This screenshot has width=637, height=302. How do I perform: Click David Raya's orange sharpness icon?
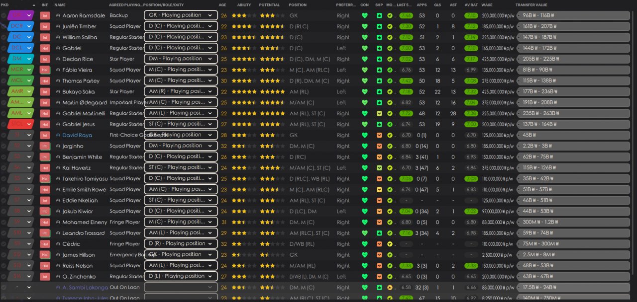[x=379, y=135]
